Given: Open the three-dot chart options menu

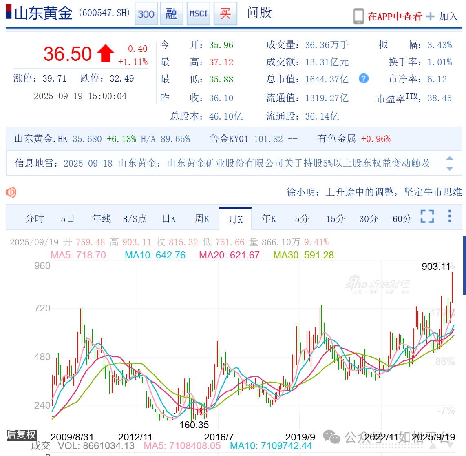Looking at the screenshot, I should coord(449,216).
